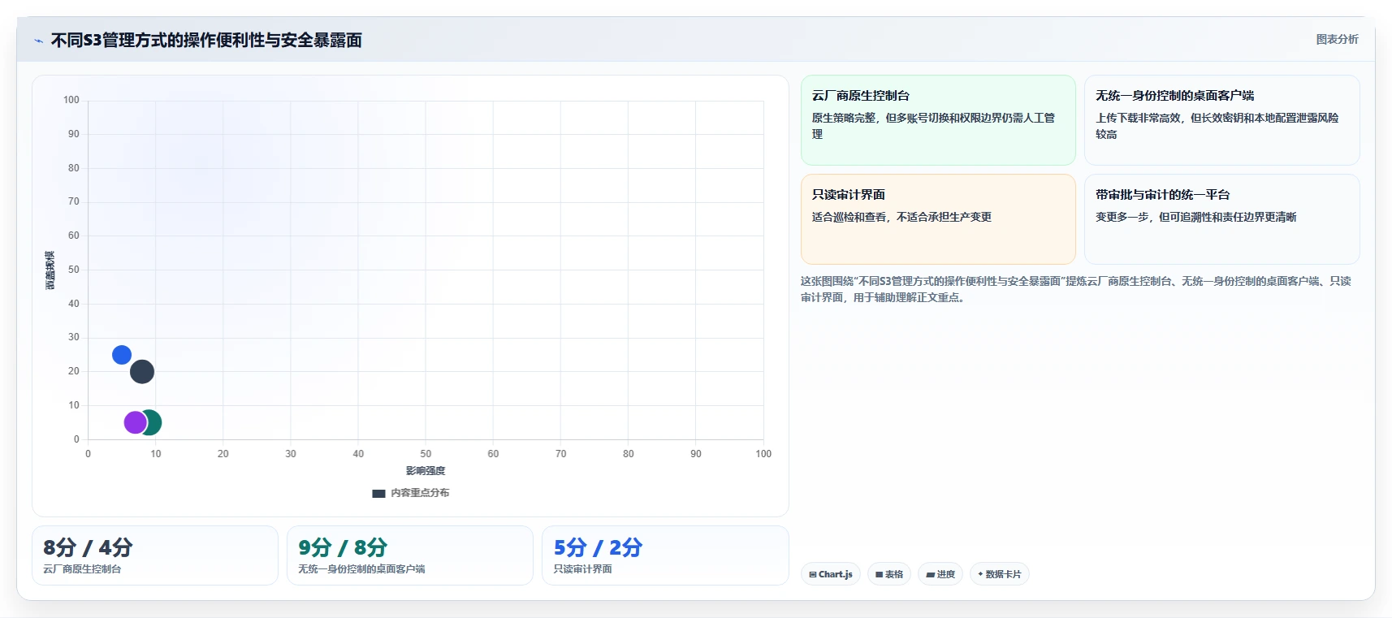1392x618 pixels.
Task: Open the Chart.js tag
Action: (x=831, y=574)
